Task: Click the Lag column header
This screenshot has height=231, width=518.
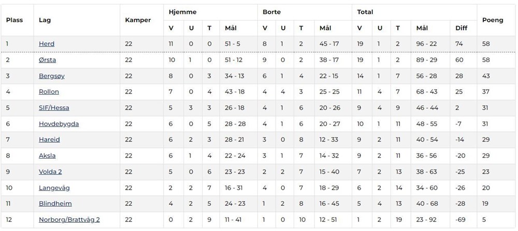Action: click(x=45, y=20)
